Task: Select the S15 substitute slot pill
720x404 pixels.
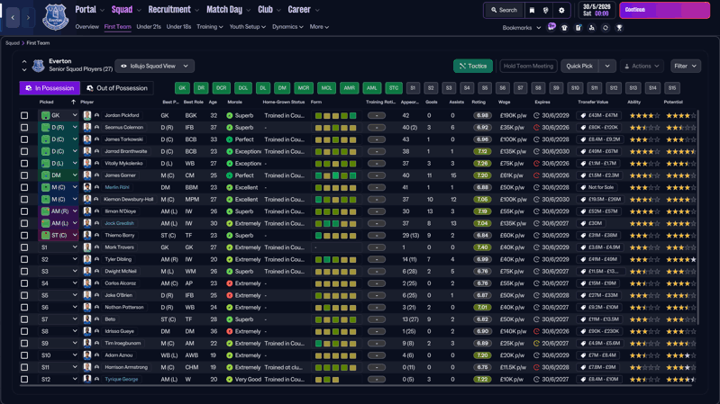Action: coord(672,88)
